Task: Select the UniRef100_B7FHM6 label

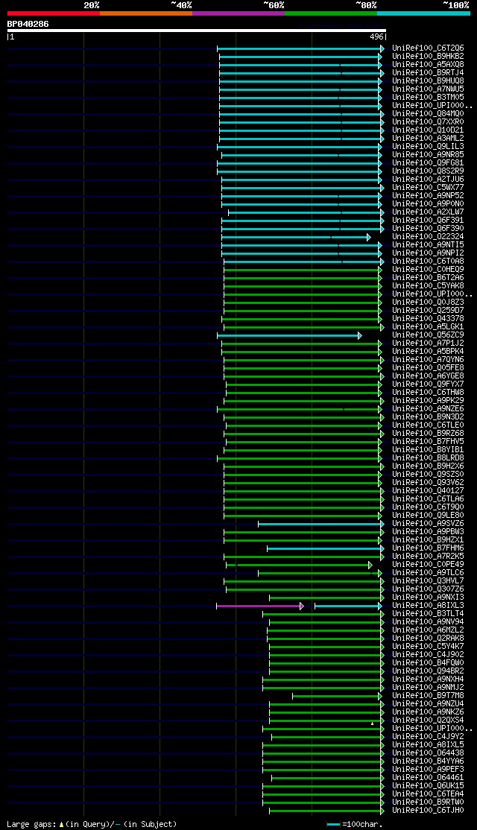Action: tap(429, 548)
